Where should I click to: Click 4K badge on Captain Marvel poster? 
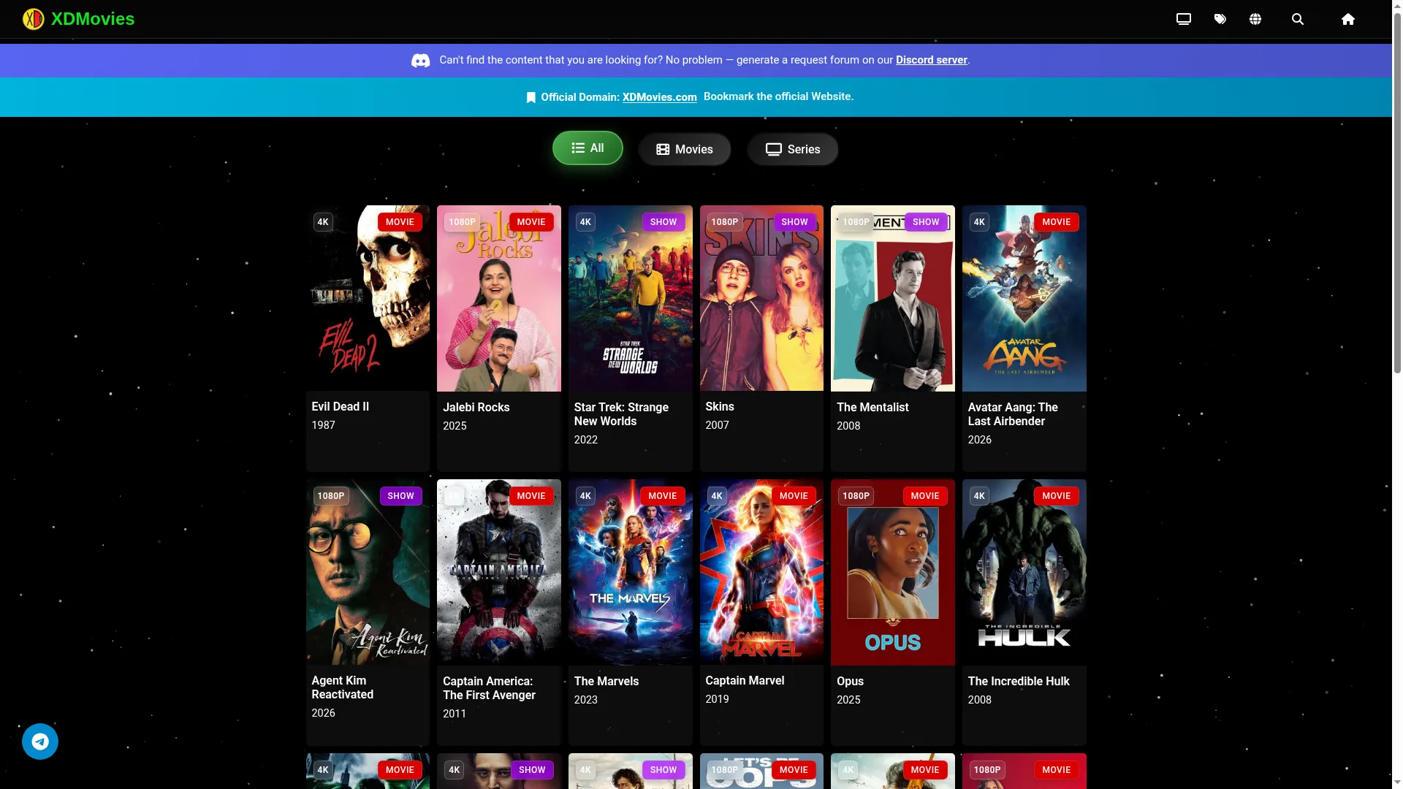click(x=717, y=496)
